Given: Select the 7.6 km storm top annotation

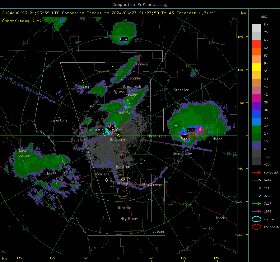Looking at the screenshot, I should 191,130.
